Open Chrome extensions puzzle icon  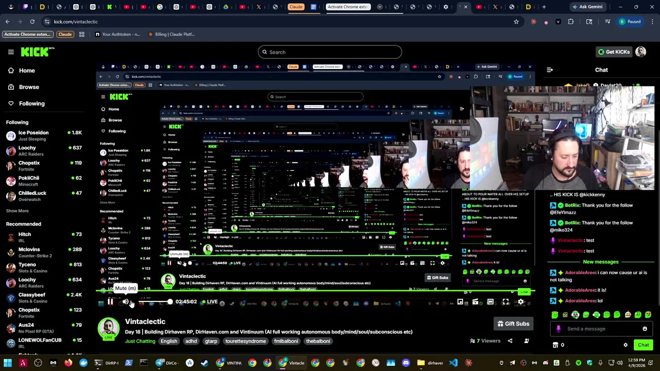tap(571, 22)
